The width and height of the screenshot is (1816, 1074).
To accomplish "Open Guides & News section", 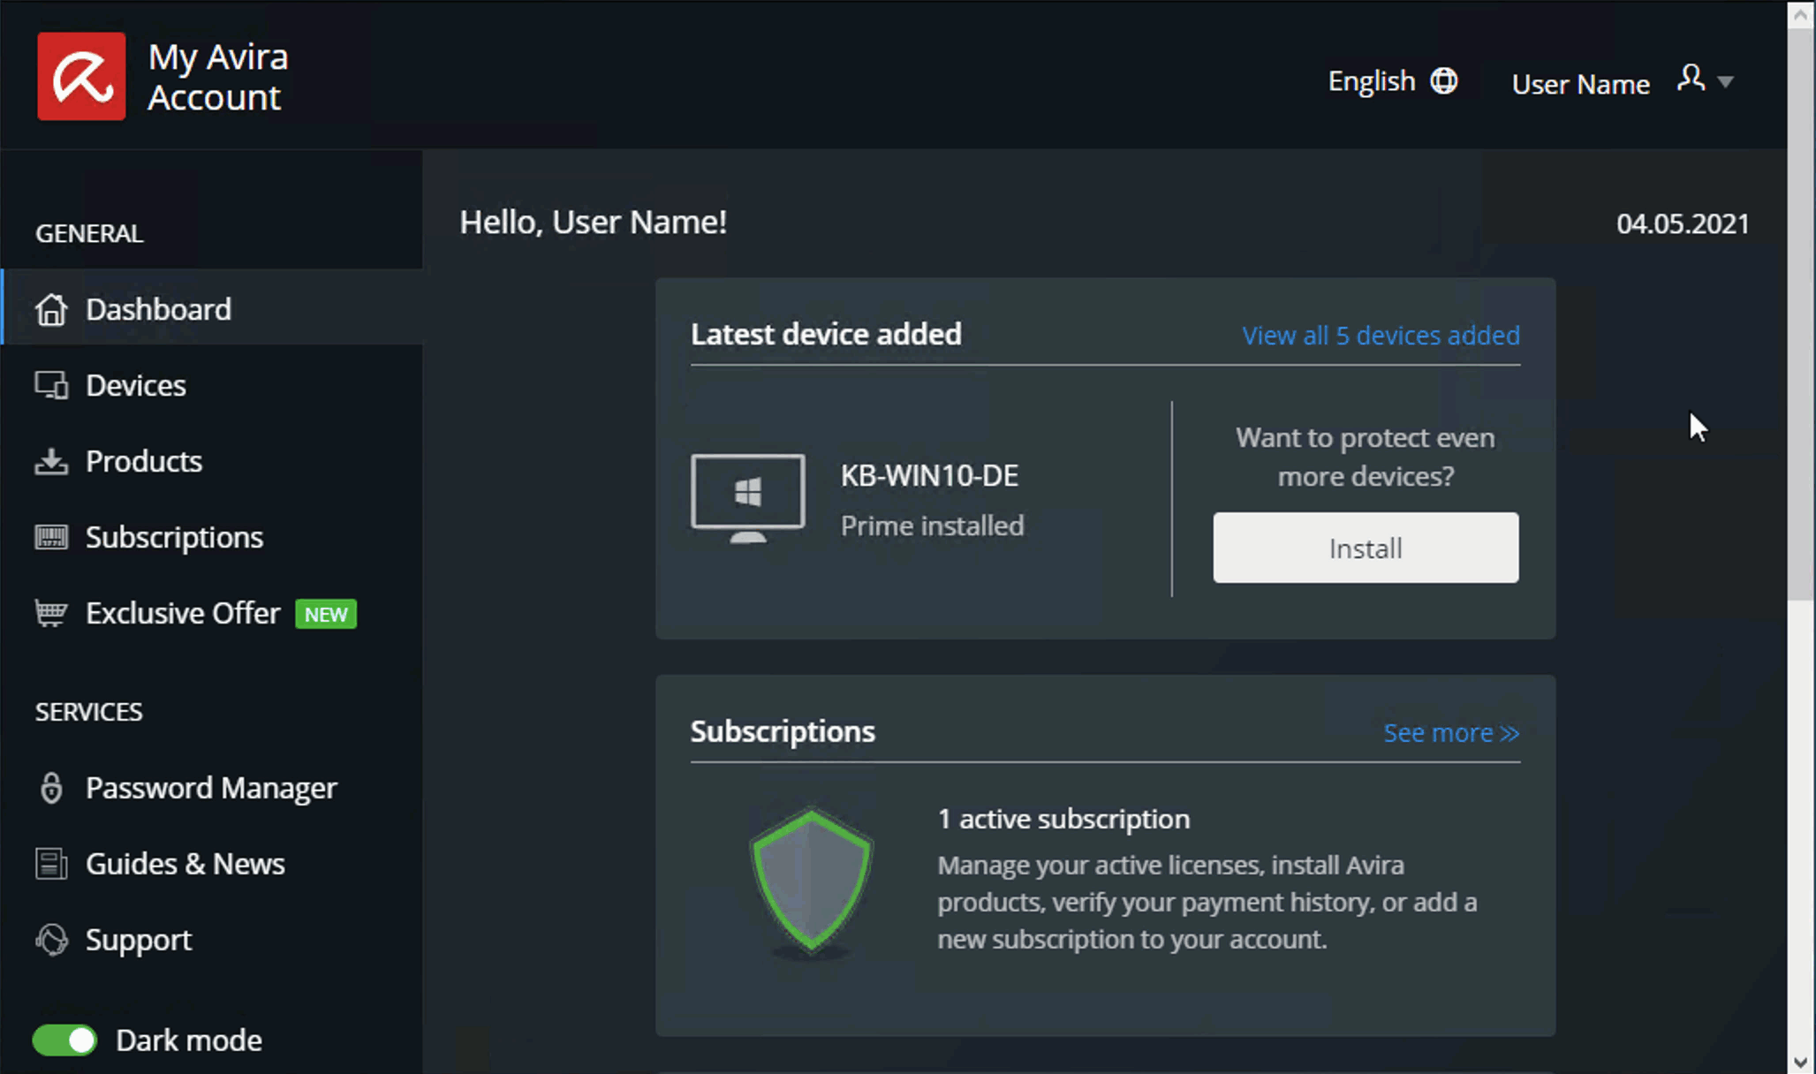I will [212, 864].
